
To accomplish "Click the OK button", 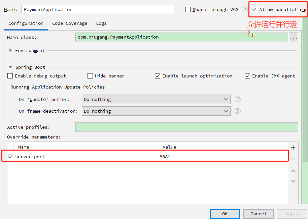I will click(x=225, y=214).
